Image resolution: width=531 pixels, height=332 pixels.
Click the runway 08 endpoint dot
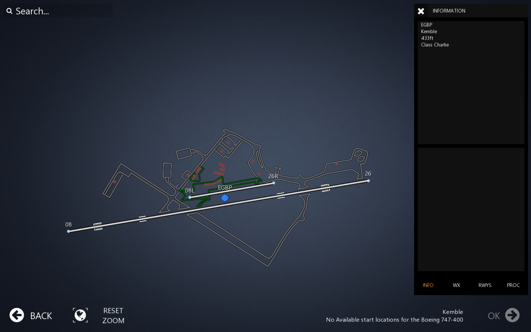[x=69, y=231]
